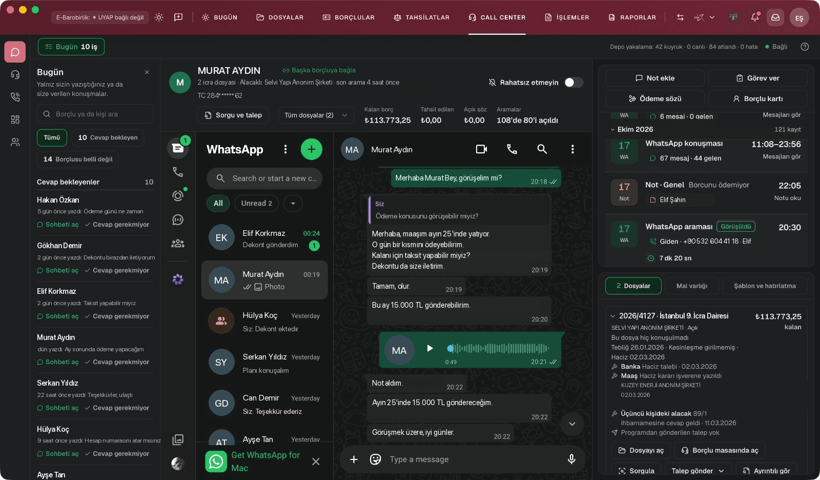Search within the Murat Aydın conversation
Viewport: 820px width, 480px height.
click(542, 149)
